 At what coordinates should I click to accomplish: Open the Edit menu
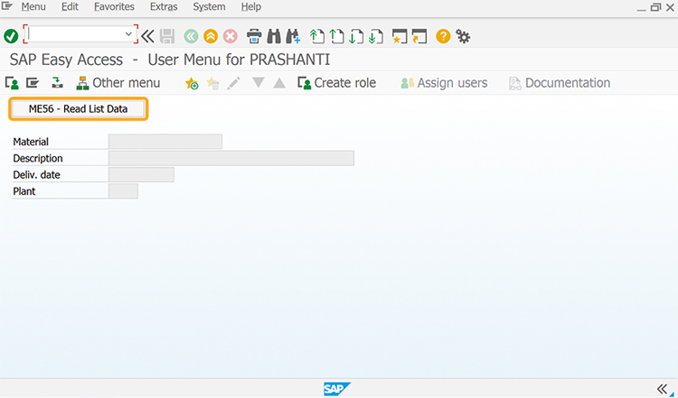[70, 7]
